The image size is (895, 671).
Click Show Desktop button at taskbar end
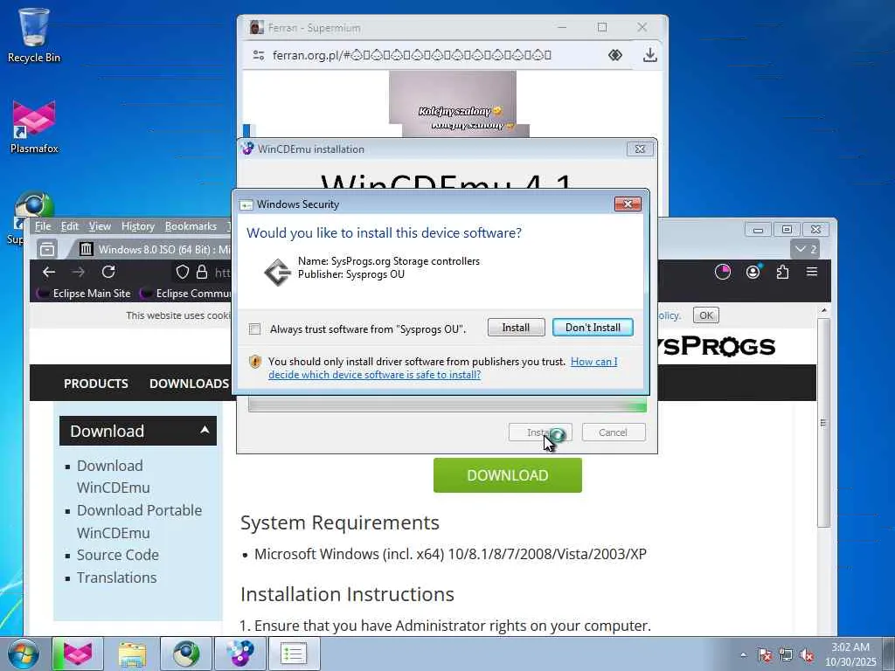coord(889,654)
